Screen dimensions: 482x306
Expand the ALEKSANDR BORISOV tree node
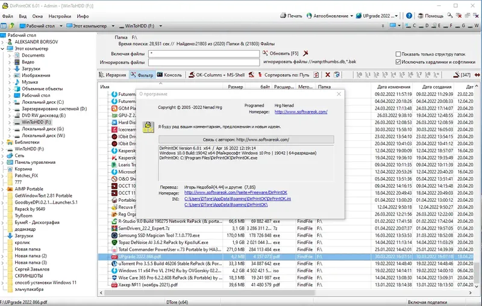[x=3, y=42]
